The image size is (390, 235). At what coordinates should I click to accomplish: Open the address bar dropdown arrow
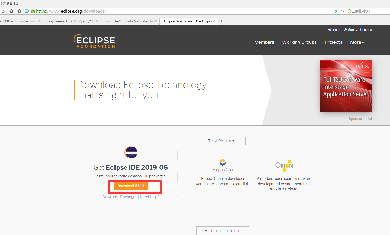(x=342, y=11)
